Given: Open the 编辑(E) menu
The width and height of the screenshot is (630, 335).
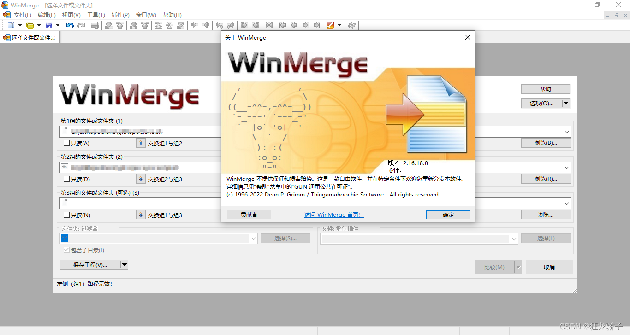Looking at the screenshot, I should tap(47, 15).
